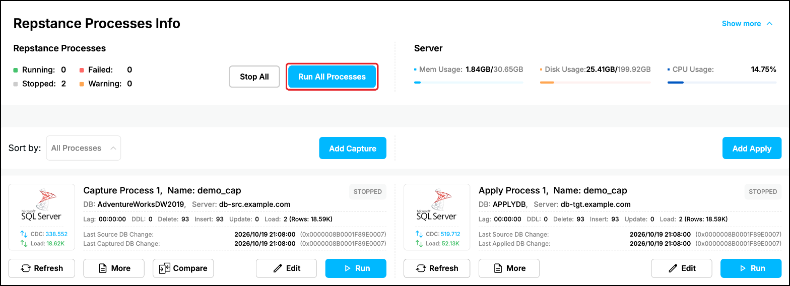
Task: Click the document icon in Capture More button
Action: tap(102, 268)
